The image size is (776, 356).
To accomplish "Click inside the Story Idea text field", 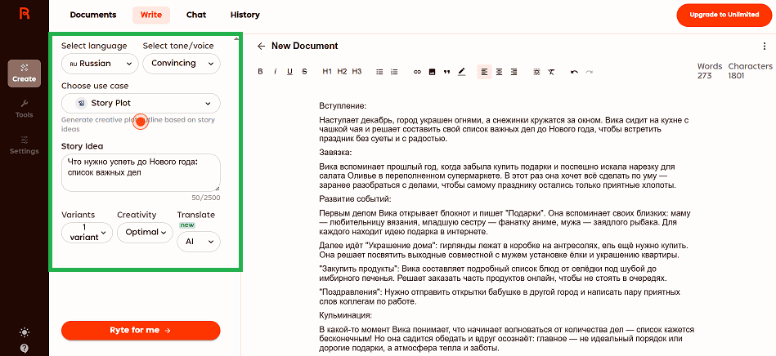I will 141,172.
